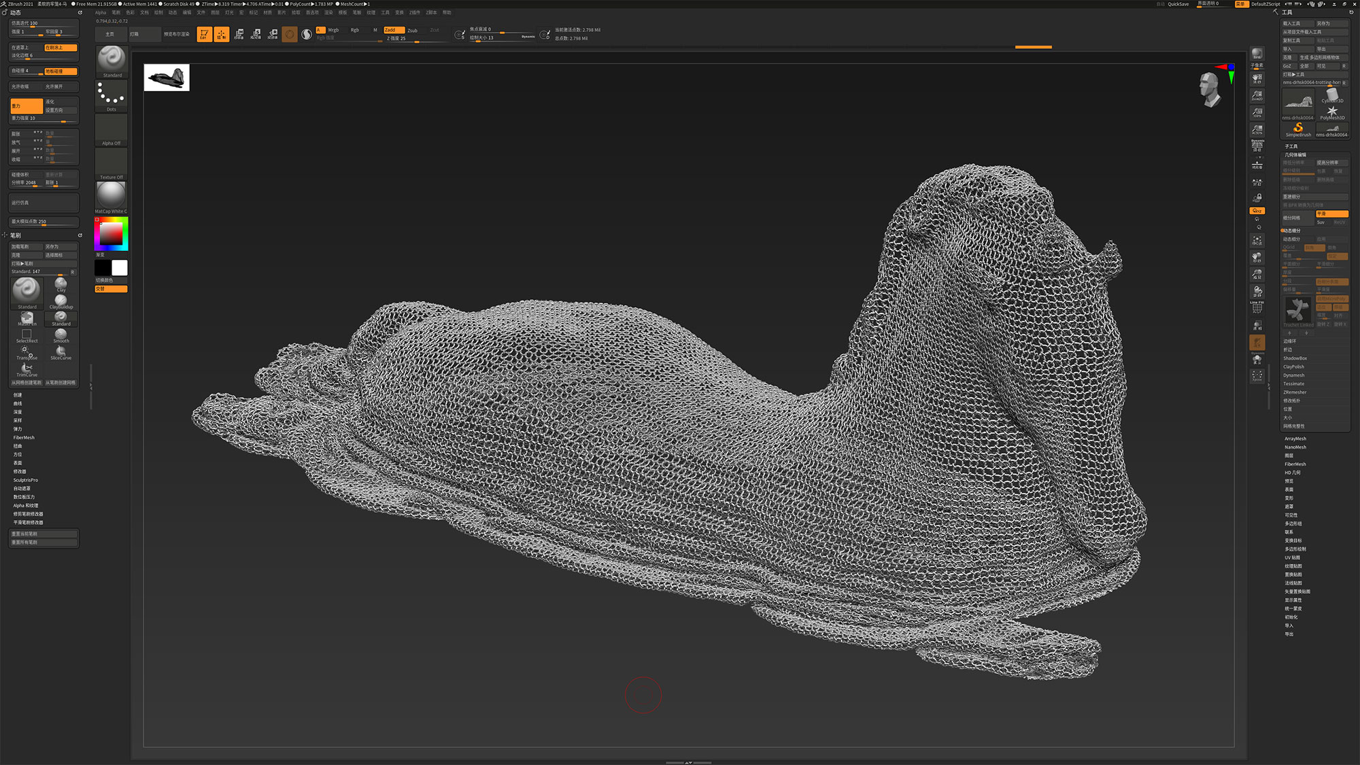Click the GoZ button
Viewport: 1360px width, 765px height.
pyautogui.click(x=1287, y=66)
